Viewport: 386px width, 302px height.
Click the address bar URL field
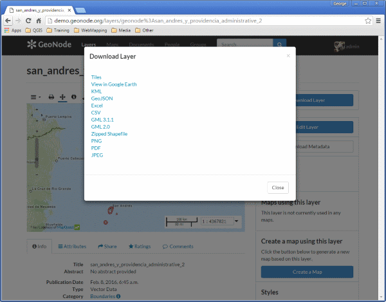click(x=206, y=21)
